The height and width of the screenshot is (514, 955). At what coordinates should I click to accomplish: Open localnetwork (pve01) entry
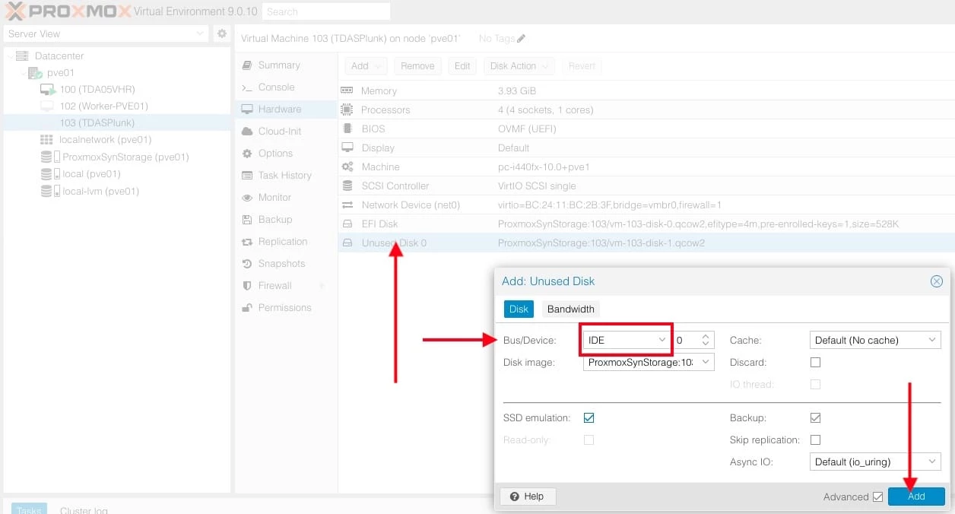pos(105,139)
